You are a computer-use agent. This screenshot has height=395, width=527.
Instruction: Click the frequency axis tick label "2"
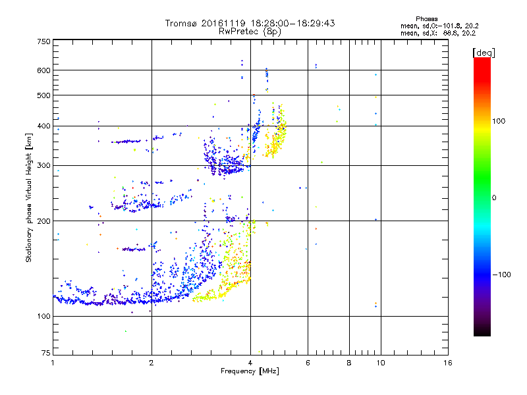click(152, 363)
